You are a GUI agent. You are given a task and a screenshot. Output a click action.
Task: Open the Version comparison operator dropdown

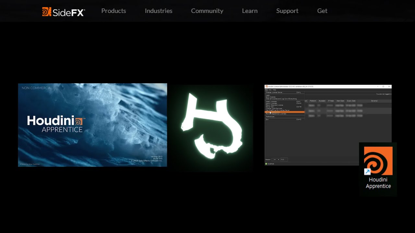[x=276, y=160]
